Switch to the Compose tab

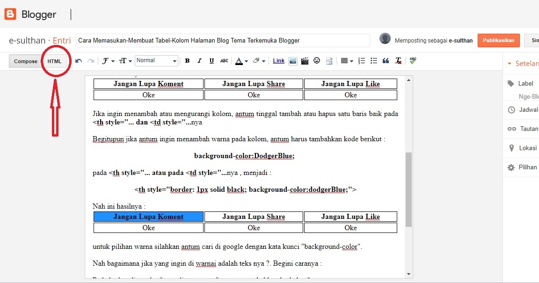(x=25, y=61)
